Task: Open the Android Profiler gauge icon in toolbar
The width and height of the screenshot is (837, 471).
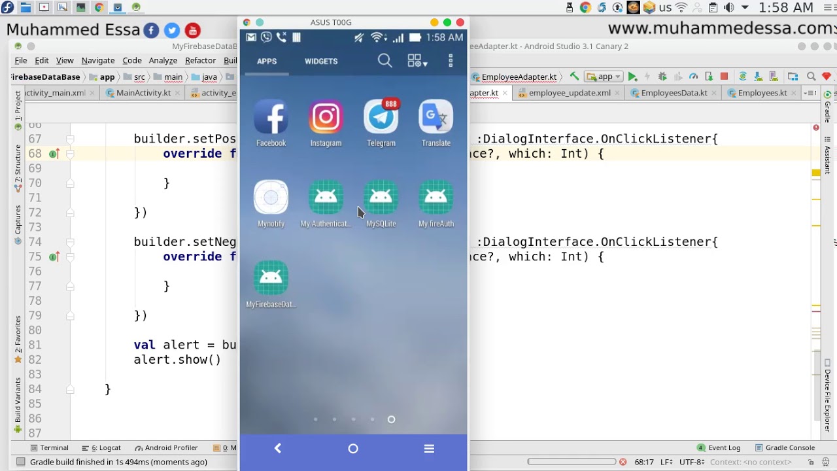Action: 693,77
